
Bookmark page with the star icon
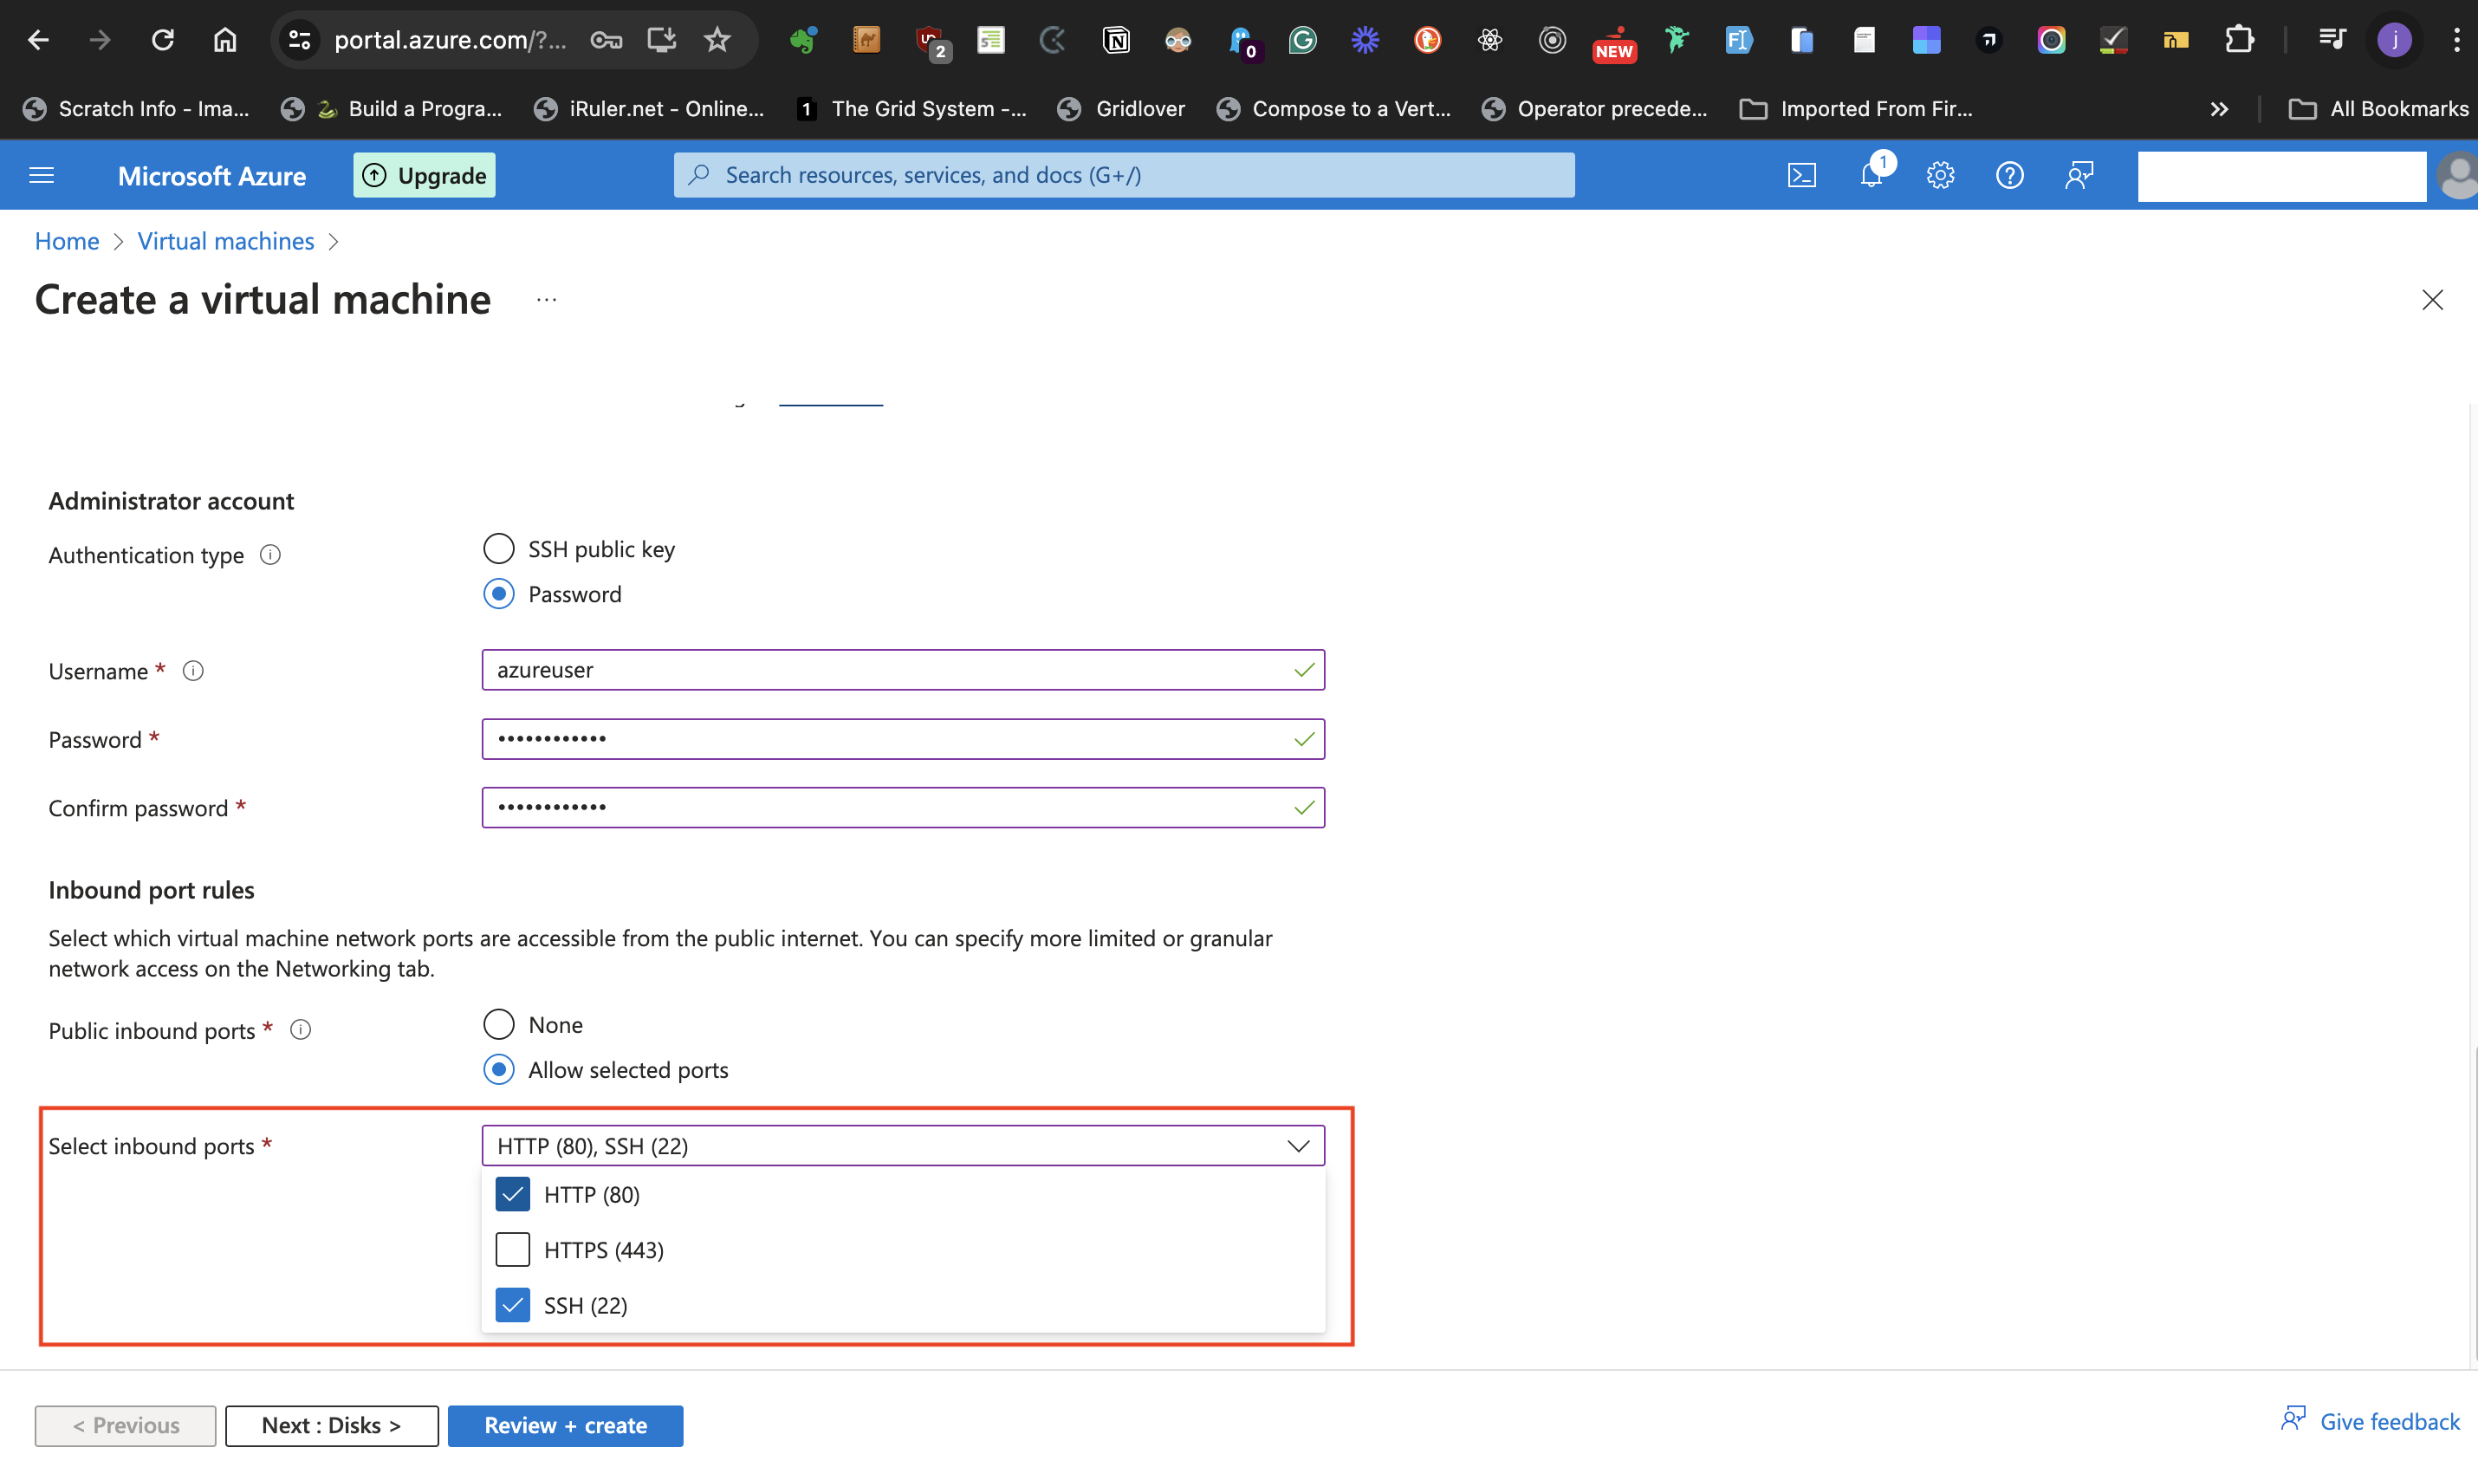click(x=717, y=40)
